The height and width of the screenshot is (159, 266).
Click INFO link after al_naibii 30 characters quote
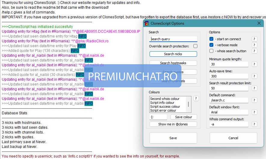click(80, 75)
